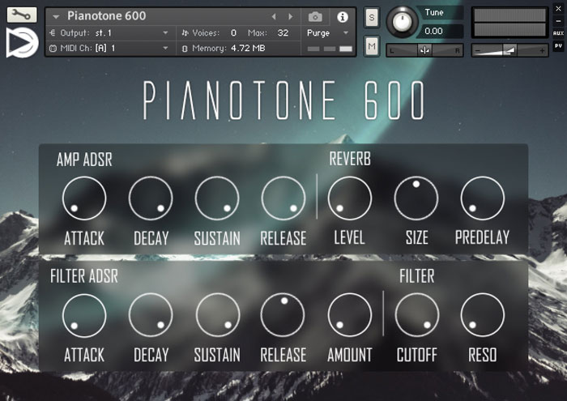
Task: Click the AMP ADSR section heading
Action: click(84, 160)
